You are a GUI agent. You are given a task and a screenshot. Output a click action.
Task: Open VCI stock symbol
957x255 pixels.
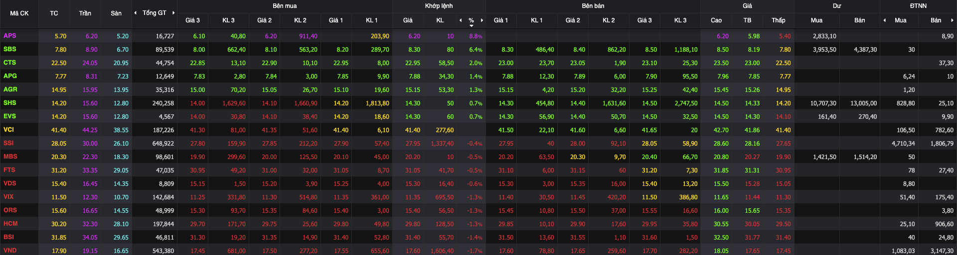pos(8,130)
